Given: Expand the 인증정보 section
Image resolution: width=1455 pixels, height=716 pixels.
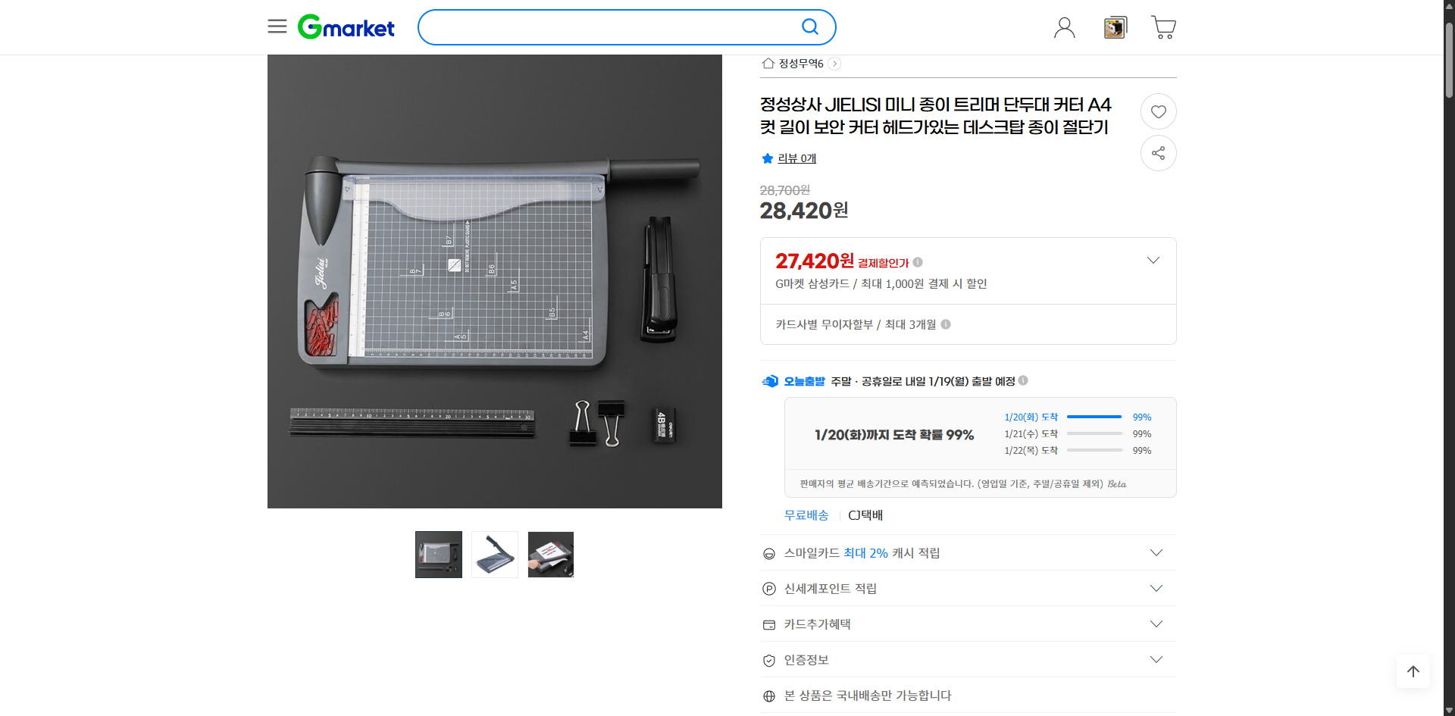Looking at the screenshot, I should pos(1156,659).
